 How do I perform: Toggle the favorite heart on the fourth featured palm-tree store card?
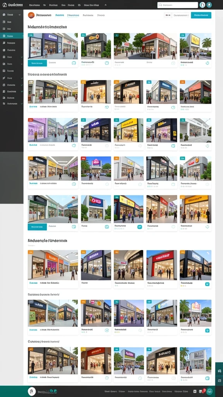click(x=208, y=63)
